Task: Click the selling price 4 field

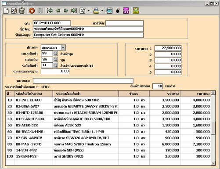Action: point(168,66)
